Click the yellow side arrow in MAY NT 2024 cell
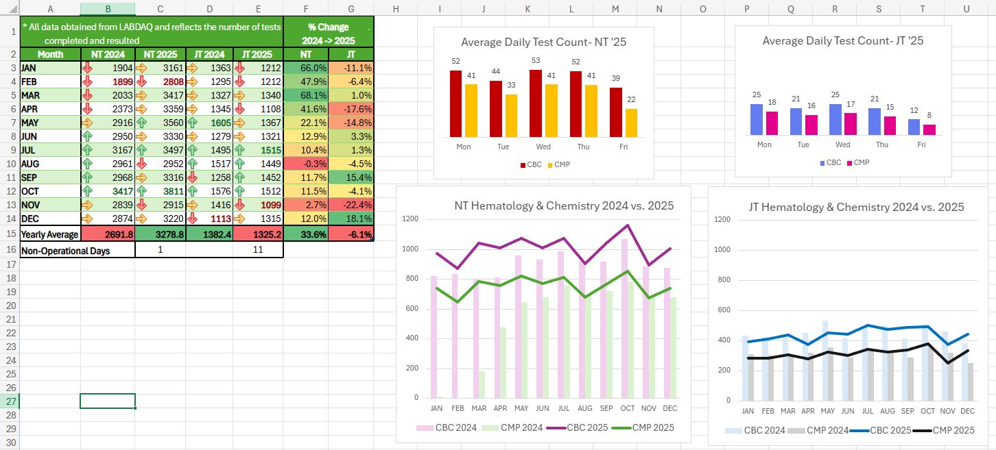 tap(87, 123)
